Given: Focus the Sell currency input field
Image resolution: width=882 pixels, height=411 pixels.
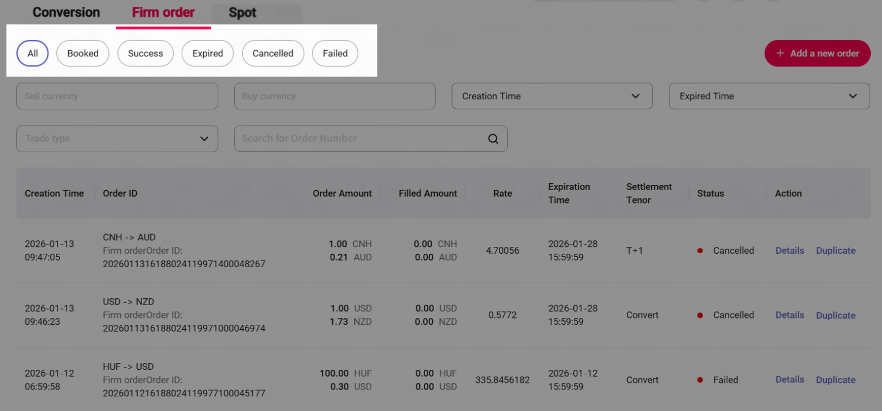Looking at the screenshot, I should tap(117, 96).
